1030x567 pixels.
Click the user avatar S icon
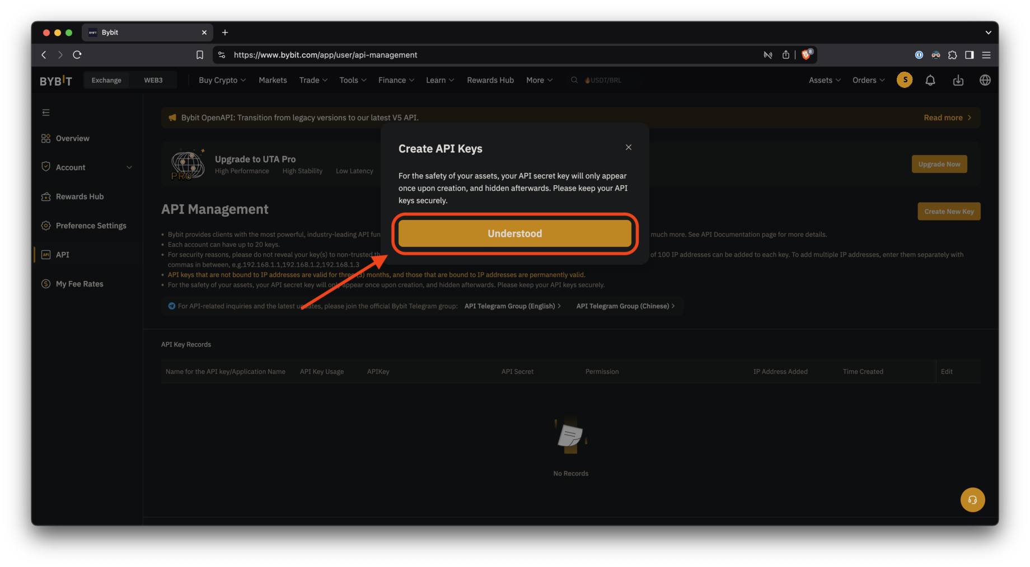point(904,80)
